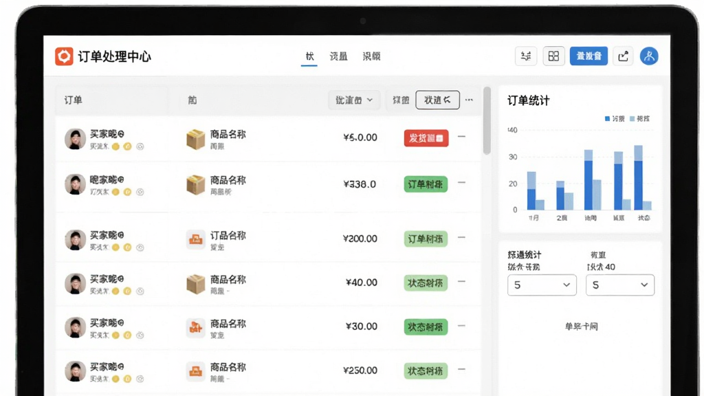
Task: Click grey circle icon in ¥250.00 row
Action: click(x=140, y=379)
